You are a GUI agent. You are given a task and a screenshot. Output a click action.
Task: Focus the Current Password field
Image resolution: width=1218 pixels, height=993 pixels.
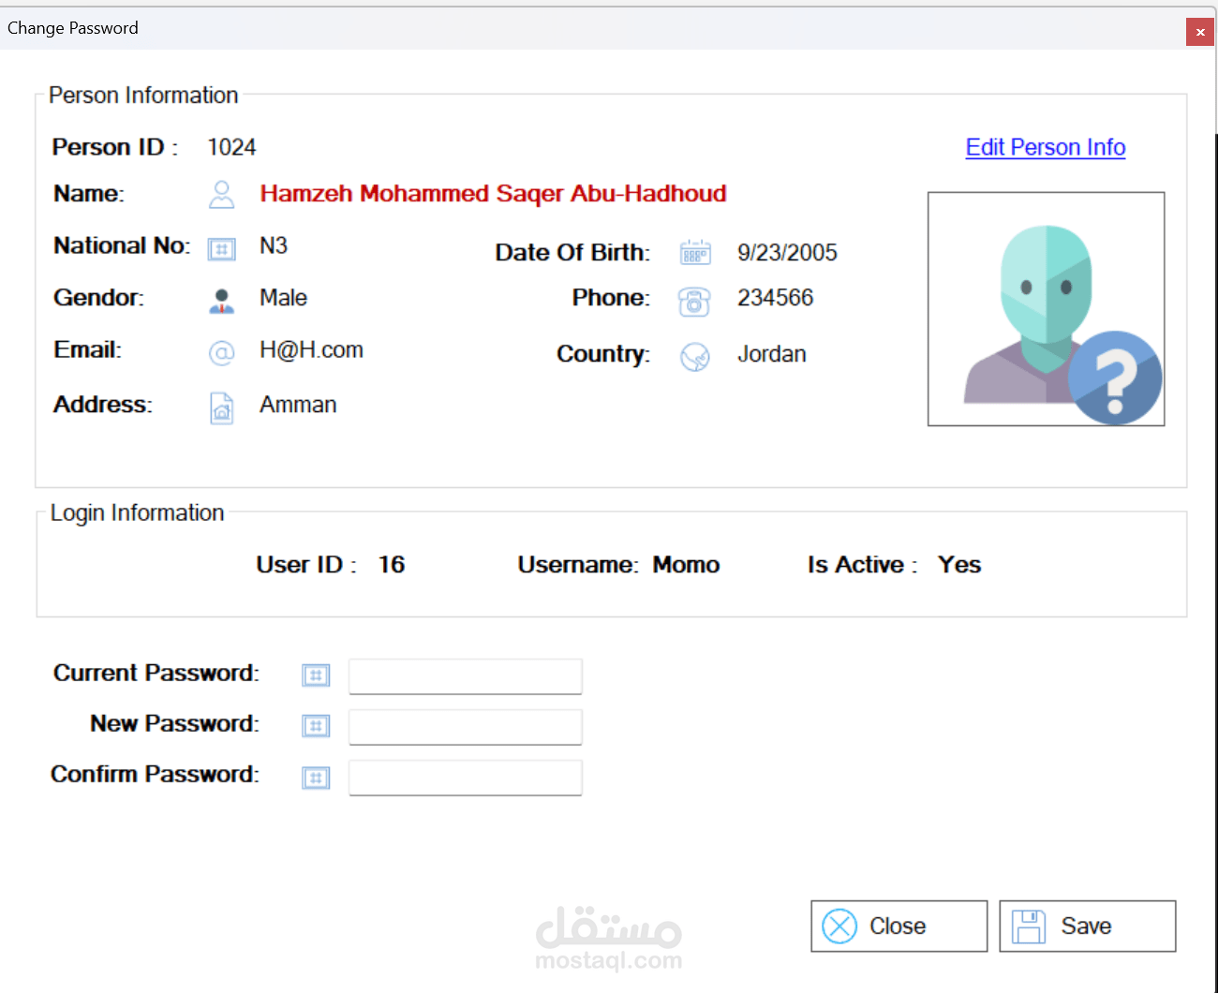465,675
